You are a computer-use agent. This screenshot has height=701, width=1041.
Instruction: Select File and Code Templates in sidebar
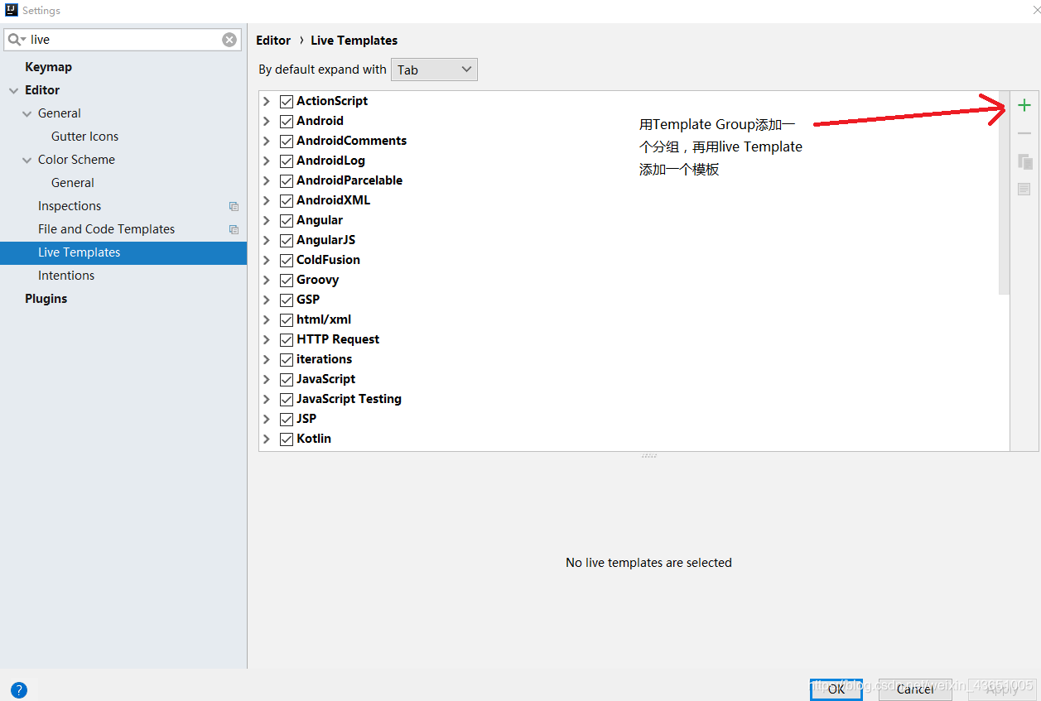[106, 229]
